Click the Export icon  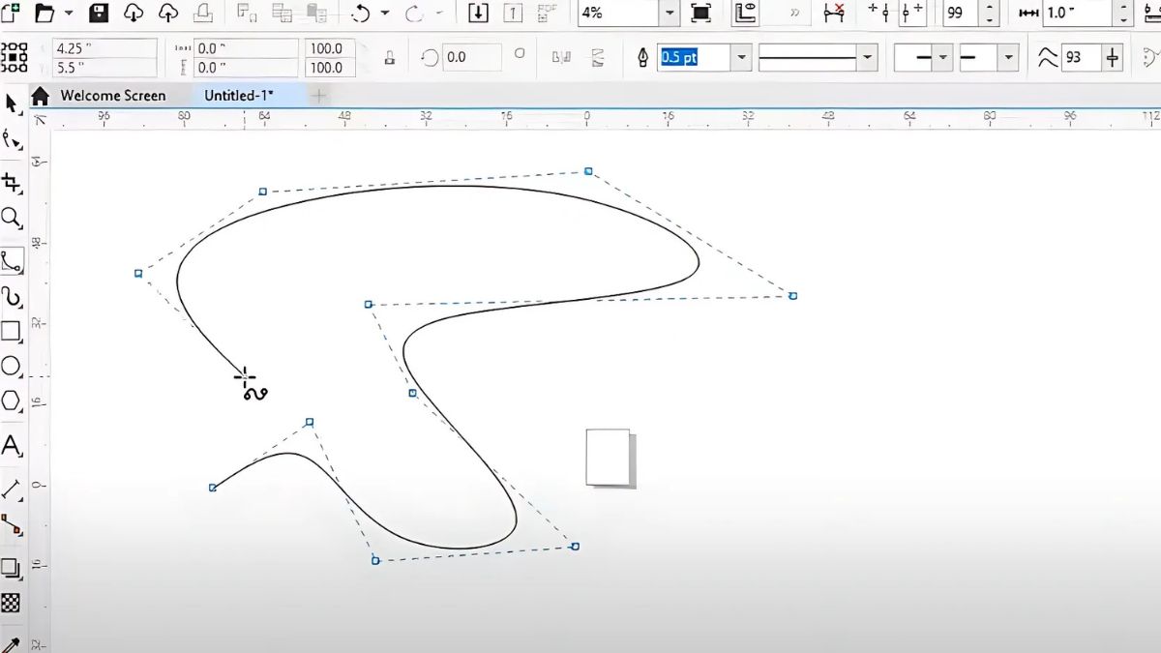click(x=514, y=13)
